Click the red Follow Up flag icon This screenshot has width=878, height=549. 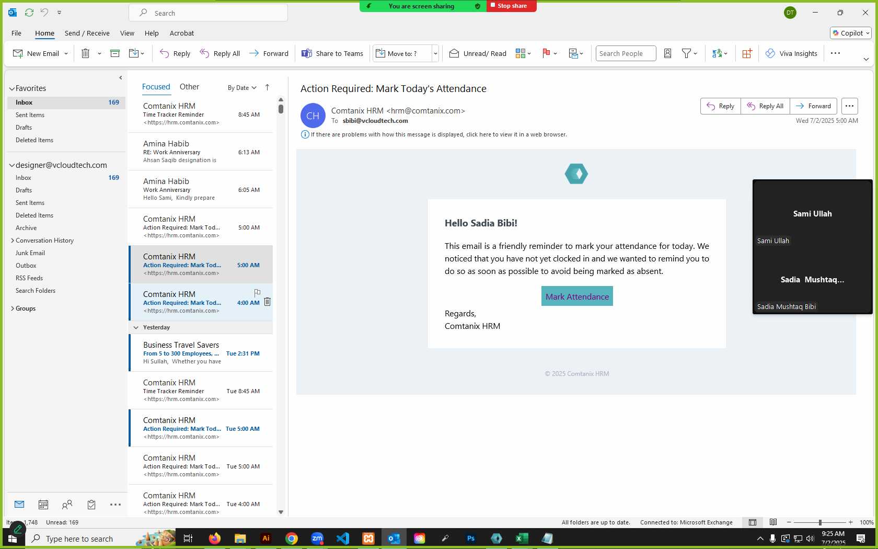(x=546, y=53)
